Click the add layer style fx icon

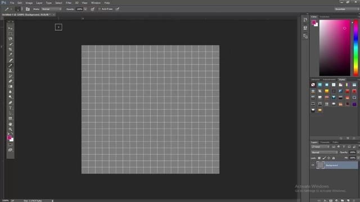[x=325, y=200]
